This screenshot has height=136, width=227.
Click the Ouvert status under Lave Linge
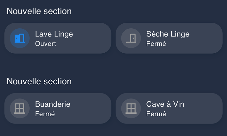point(45,44)
